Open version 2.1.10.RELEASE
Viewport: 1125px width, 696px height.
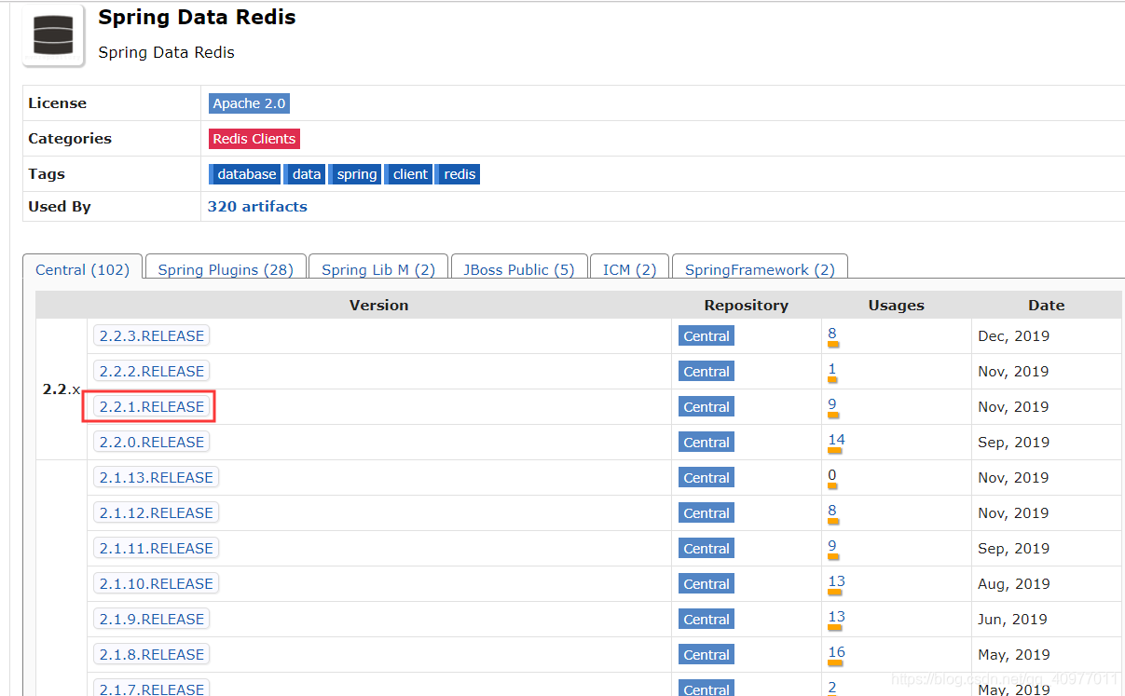pos(156,583)
